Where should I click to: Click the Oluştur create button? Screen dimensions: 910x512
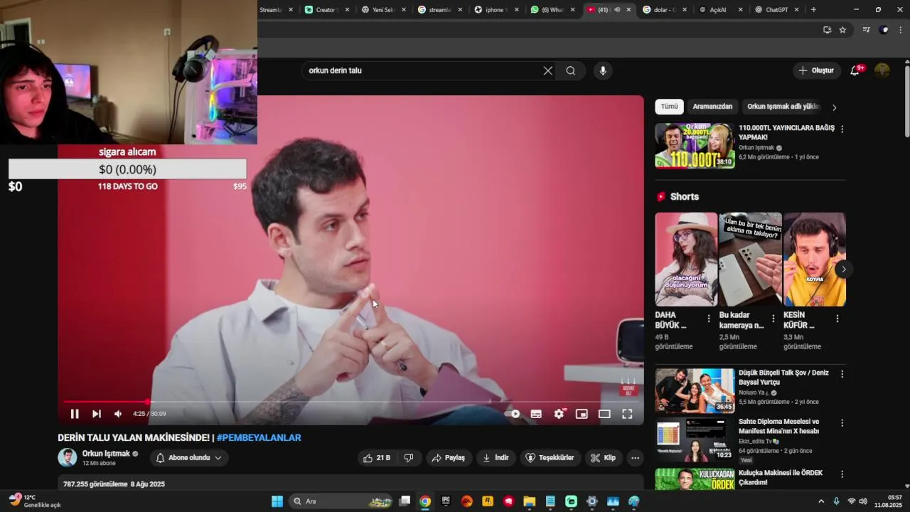816,70
